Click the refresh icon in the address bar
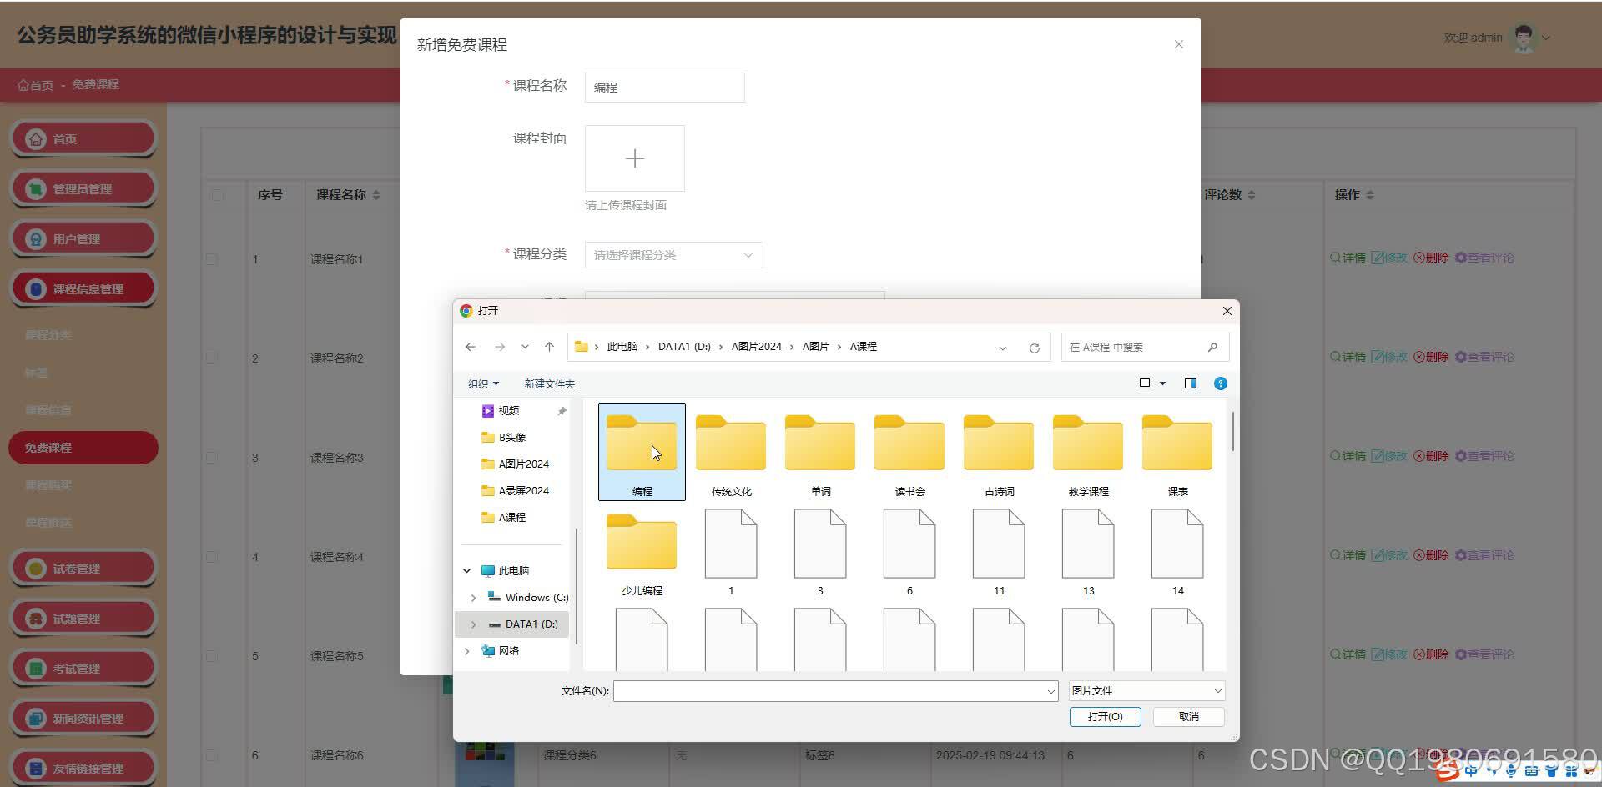This screenshot has width=1602, height=787. [1034, 347]
